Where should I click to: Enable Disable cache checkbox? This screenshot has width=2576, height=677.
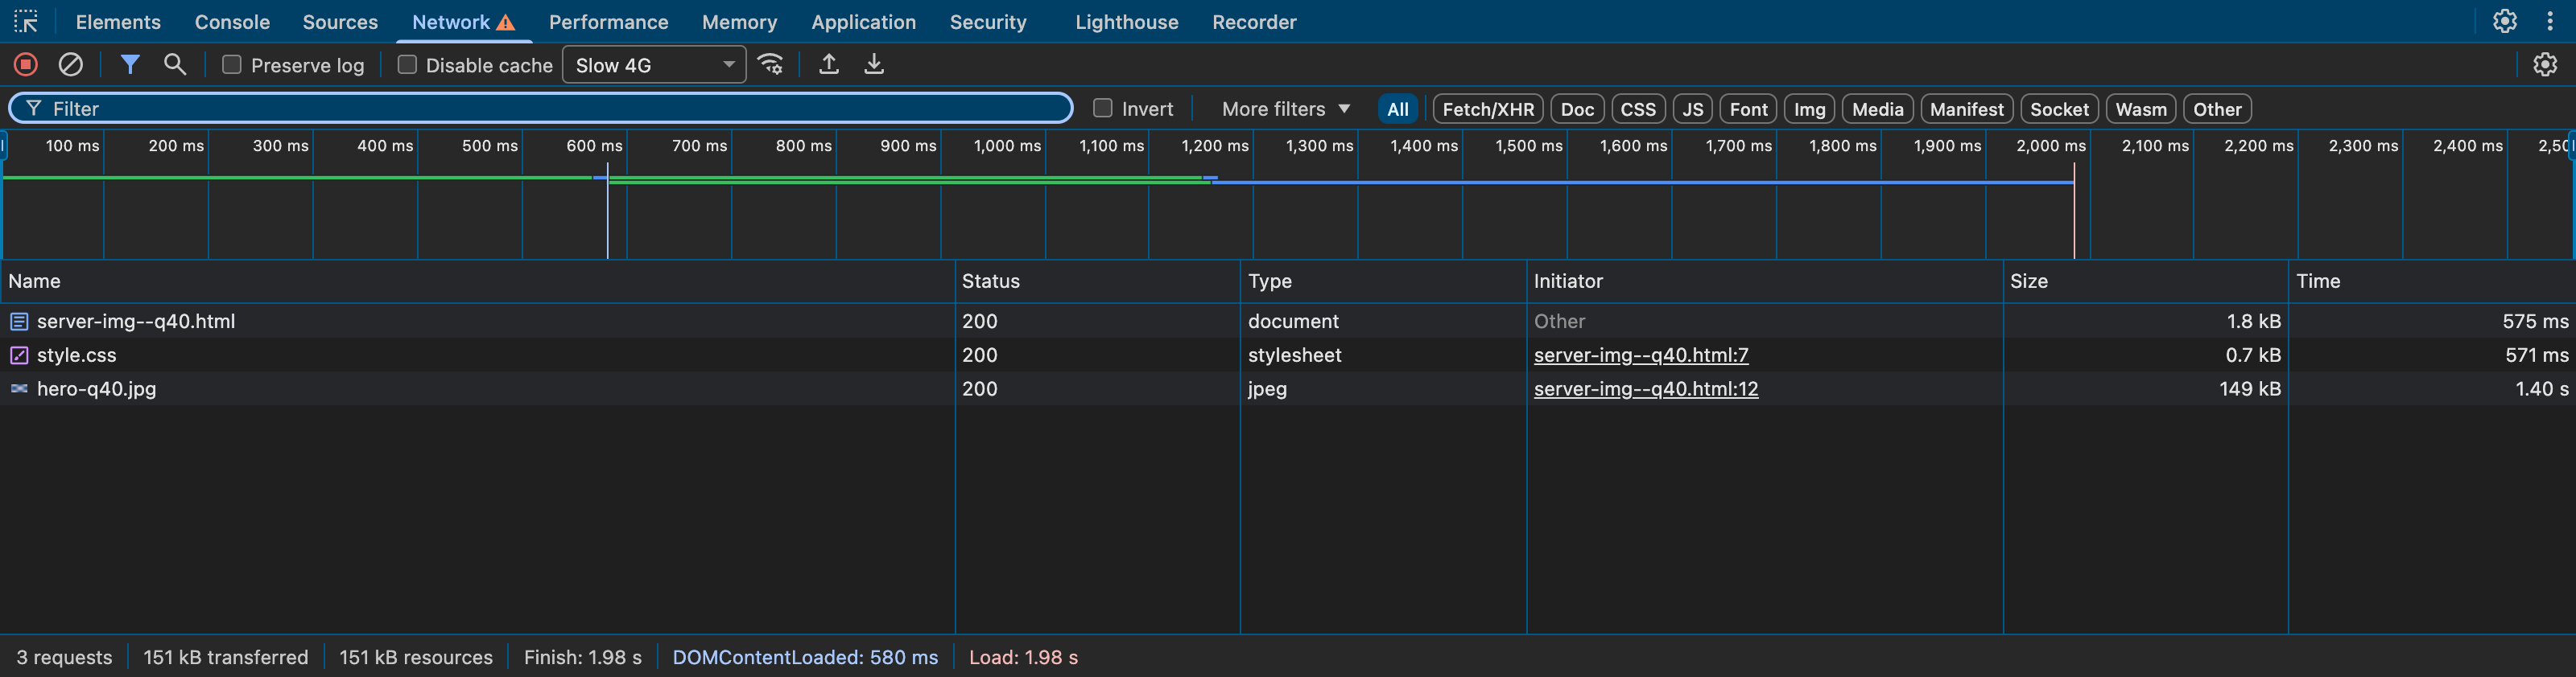click(407, 65)
